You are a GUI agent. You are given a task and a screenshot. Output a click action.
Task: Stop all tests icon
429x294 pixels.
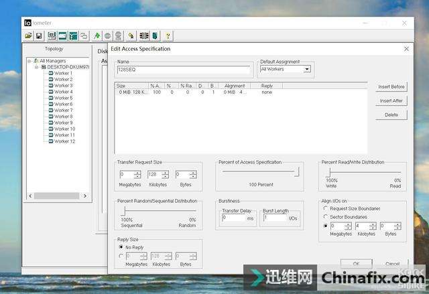tap(118, 35)
